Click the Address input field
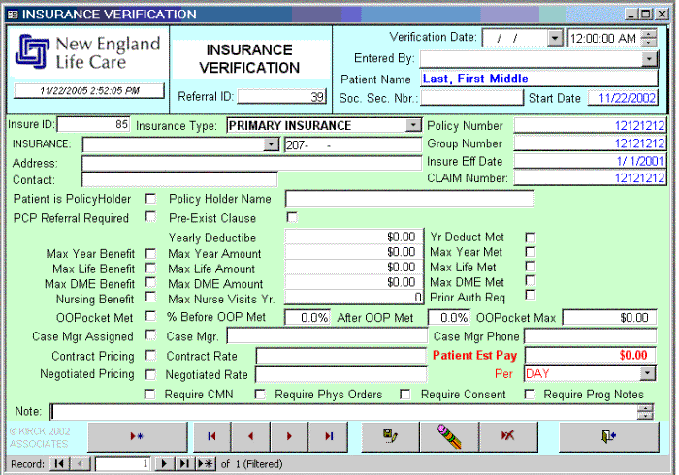679x475 pixels. (x=251, y=163)
